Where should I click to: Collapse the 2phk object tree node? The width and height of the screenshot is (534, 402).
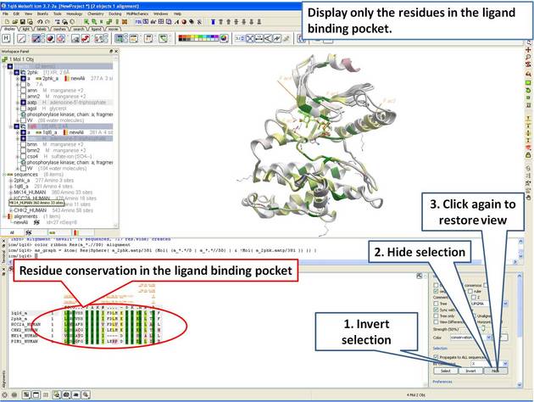point(11,73)
